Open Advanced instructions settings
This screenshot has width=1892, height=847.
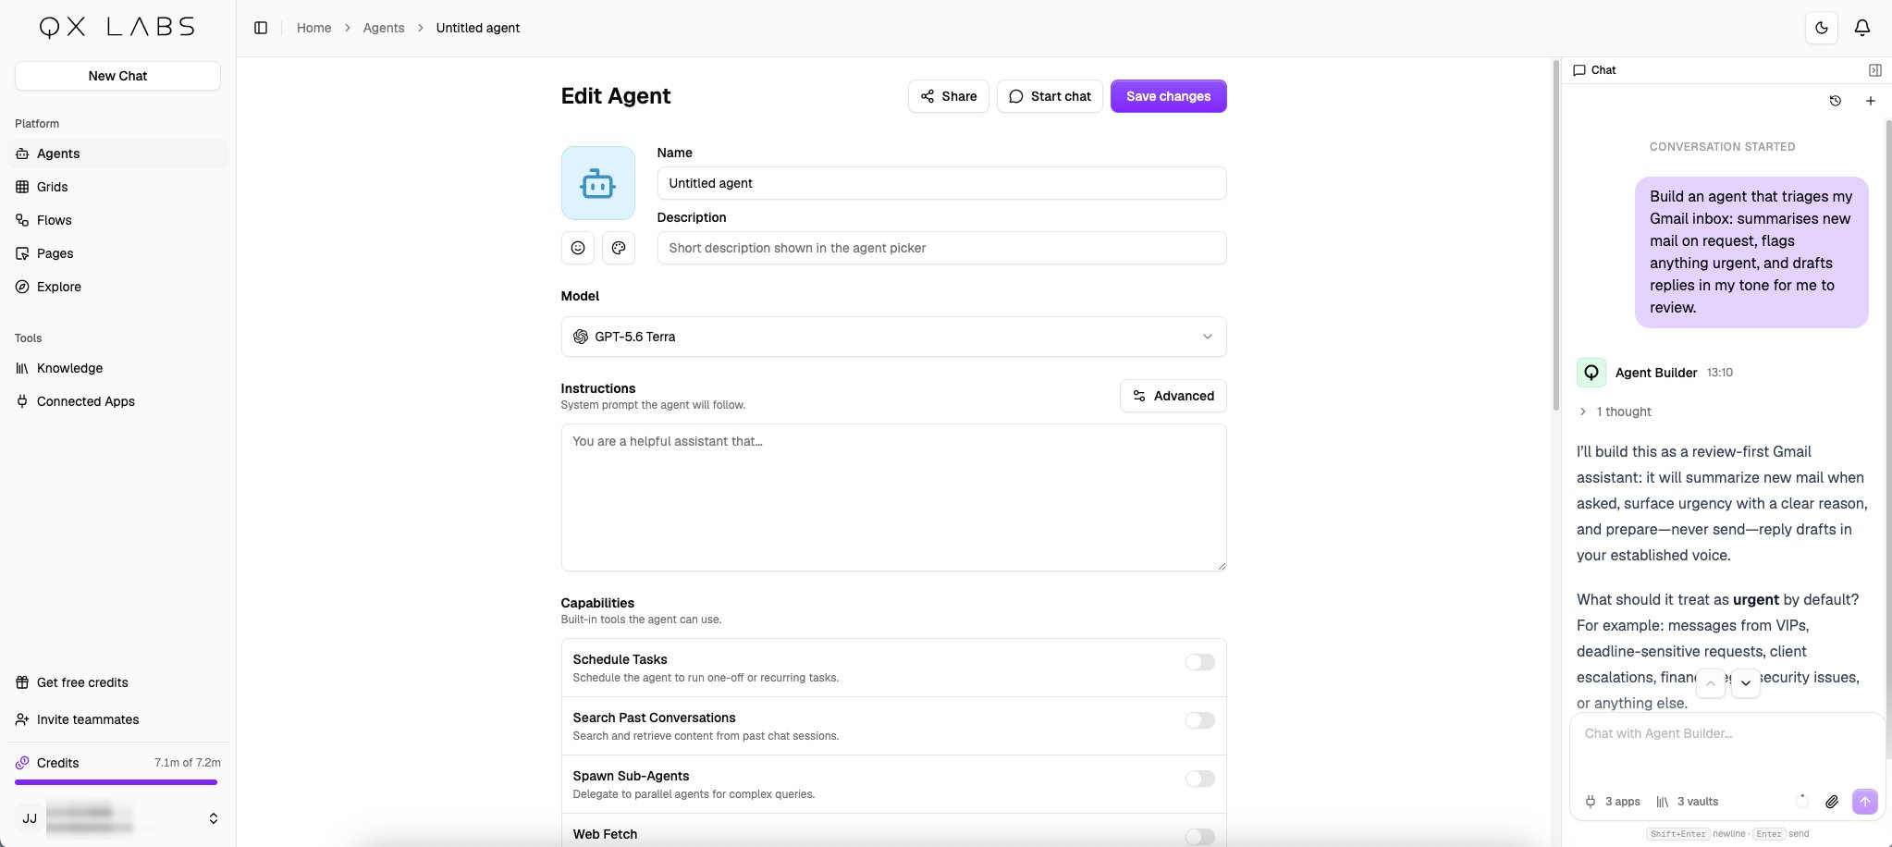1173,396
